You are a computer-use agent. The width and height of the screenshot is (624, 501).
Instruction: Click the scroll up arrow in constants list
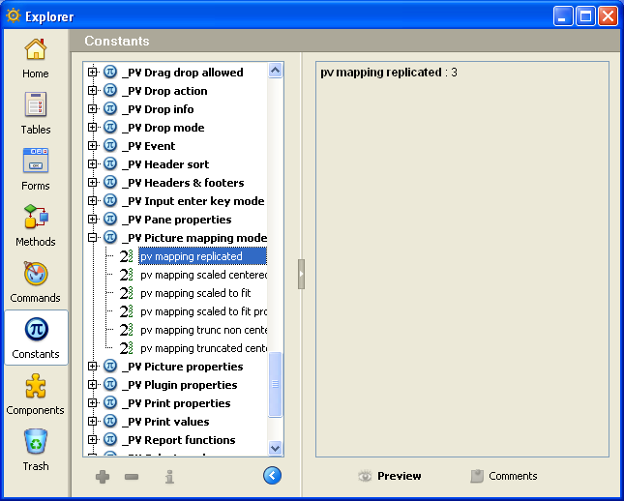tap(276, 71)
